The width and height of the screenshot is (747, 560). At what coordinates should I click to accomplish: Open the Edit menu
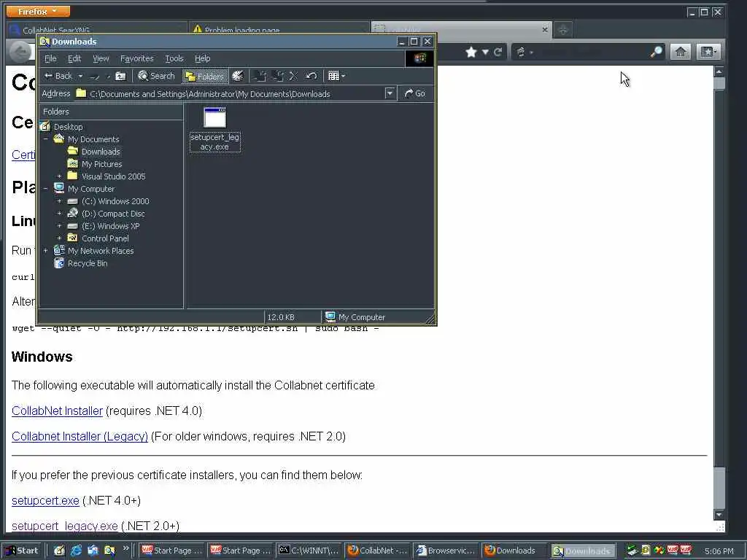point(74,58)
